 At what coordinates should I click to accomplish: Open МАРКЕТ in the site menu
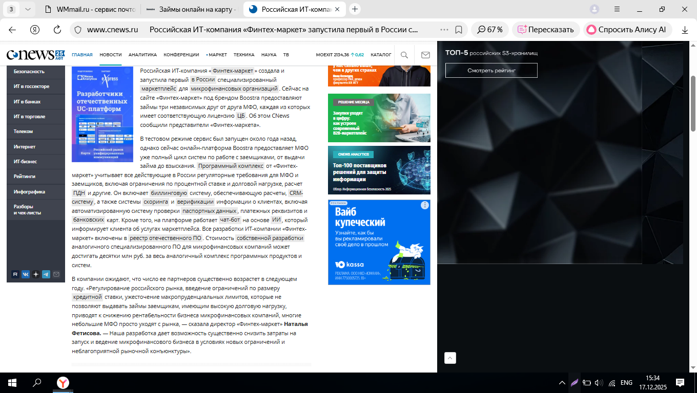217,55
